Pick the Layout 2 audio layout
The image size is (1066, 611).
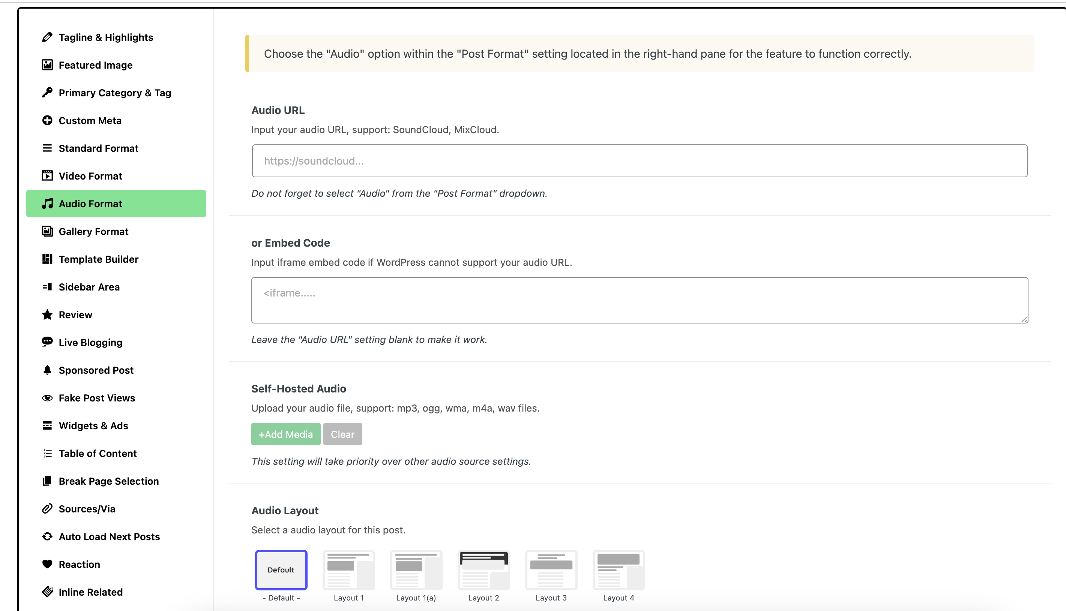483,570
